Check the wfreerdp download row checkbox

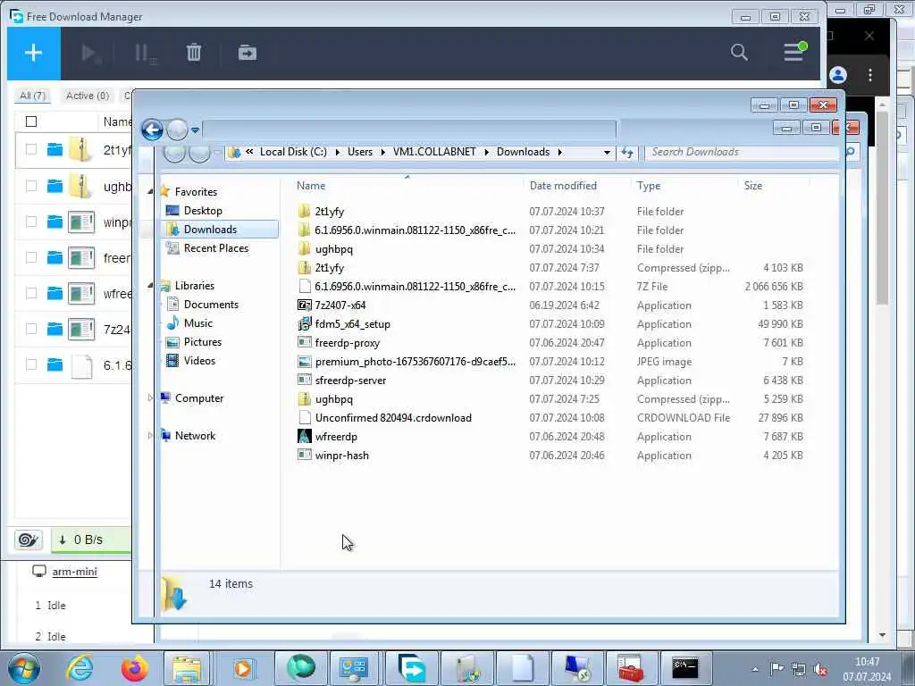tap(31, 293)
